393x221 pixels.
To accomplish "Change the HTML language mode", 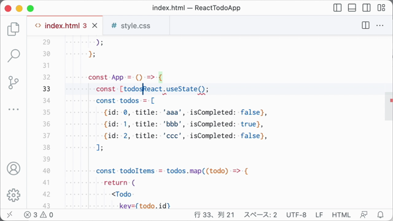I will [341, 215].
